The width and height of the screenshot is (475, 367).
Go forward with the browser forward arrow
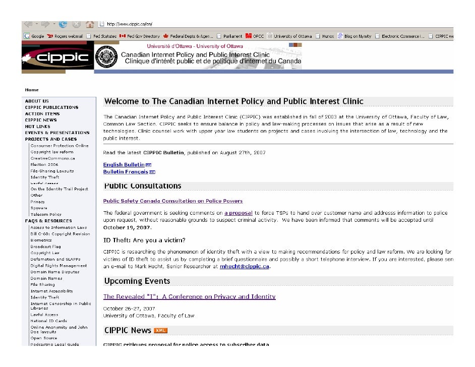[45, 24]
